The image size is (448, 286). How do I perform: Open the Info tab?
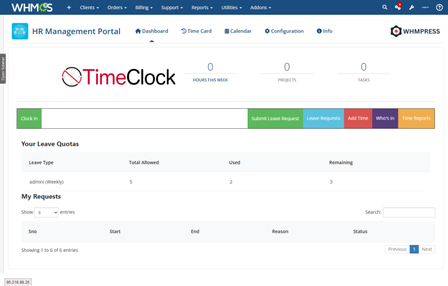click(x=324, y=31)
